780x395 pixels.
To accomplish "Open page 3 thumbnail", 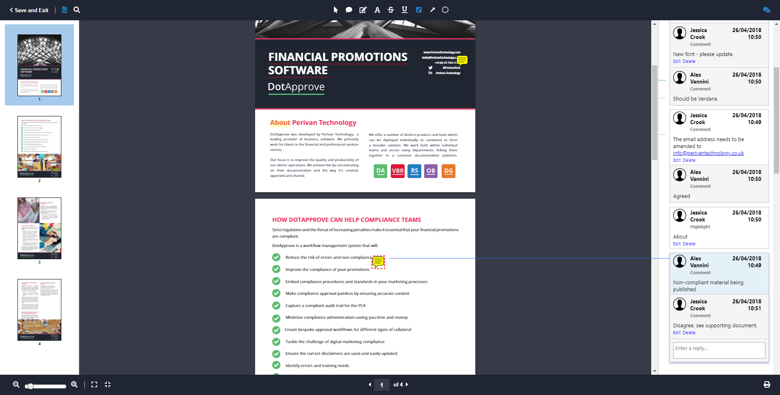I will pos(39,228).
